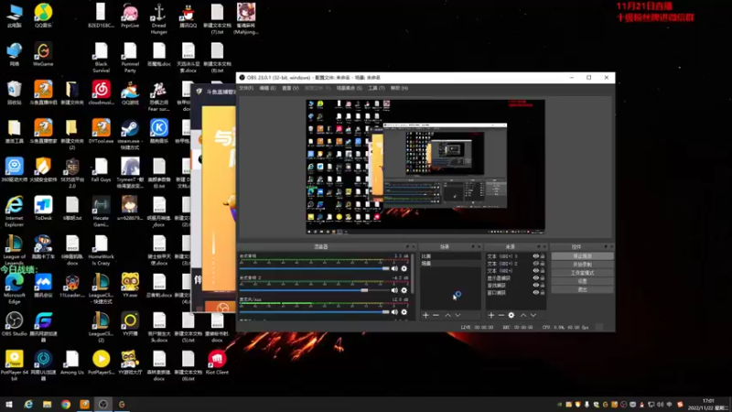Image resolution: width=732 pixels, height=412 pixels.
Task: Adjust the 台式音响 volume slider
Action: click(314, 268)
